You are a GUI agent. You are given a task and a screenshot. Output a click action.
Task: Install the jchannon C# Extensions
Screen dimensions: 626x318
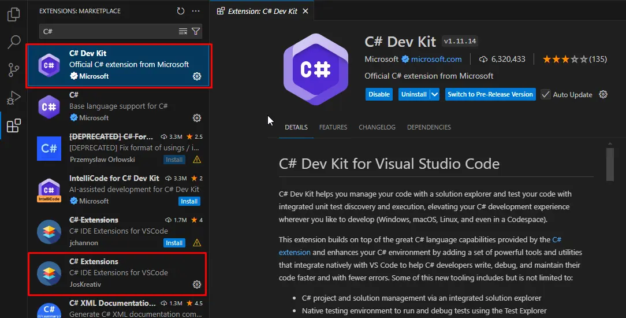point(174,242)
